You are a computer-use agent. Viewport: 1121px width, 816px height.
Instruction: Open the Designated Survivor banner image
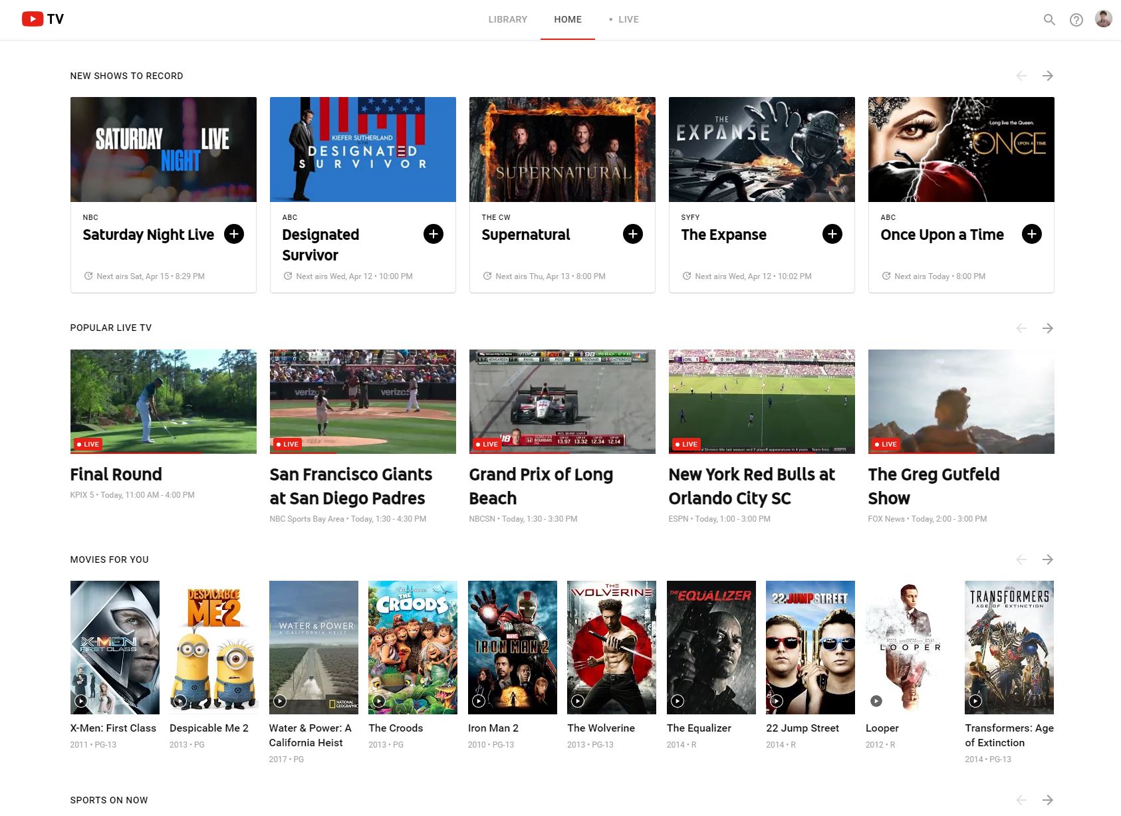(x=363, y=150)
